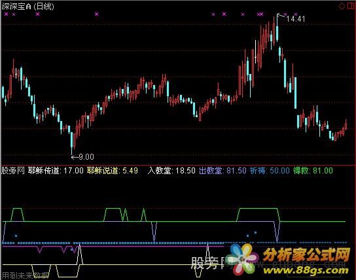Click the candlestick marked with the 9.00 low

coord(72,143)
